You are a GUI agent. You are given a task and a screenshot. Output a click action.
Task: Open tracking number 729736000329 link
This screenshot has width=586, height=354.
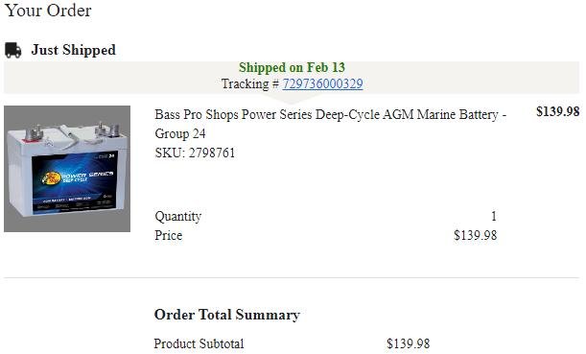(322, 83)
